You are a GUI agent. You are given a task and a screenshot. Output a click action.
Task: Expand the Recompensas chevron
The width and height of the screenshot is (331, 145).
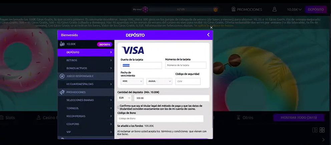click(111, 116)
